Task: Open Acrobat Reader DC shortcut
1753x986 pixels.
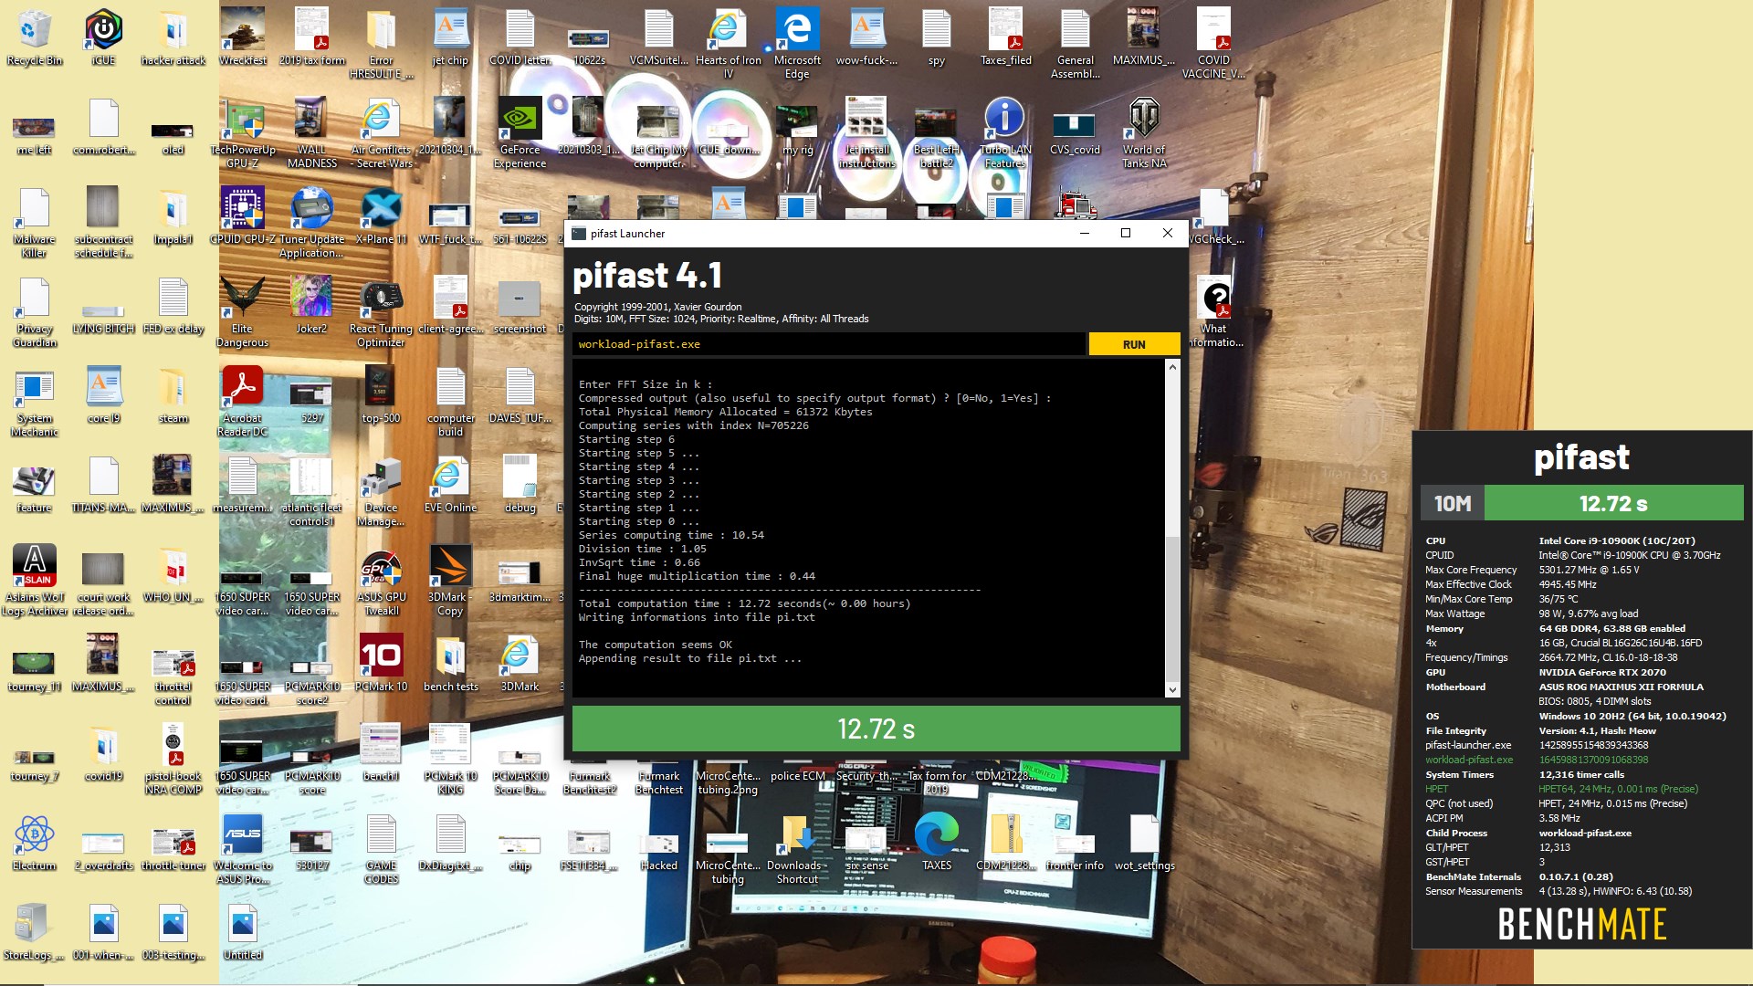Action: pyautogui.click(x=243, y=402)
